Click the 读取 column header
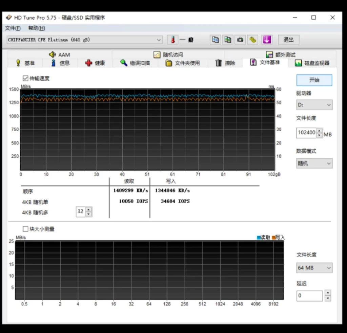The height and width of the screenshot is (333, 347). tap(129, 181)
